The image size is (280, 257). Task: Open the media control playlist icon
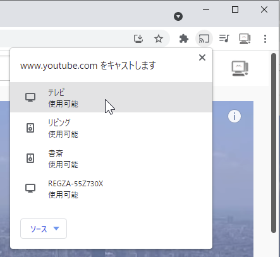[224, 39]
